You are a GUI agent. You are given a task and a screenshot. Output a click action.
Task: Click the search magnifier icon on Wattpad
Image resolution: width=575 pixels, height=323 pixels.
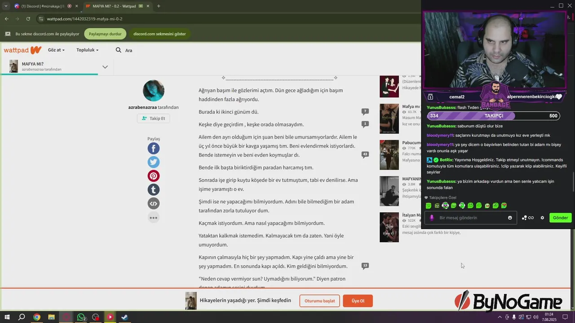(x=119, y=50)
